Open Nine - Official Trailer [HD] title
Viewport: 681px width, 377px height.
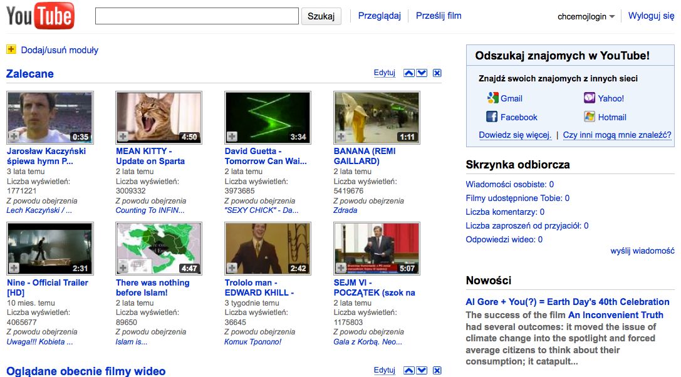(48, 287)
